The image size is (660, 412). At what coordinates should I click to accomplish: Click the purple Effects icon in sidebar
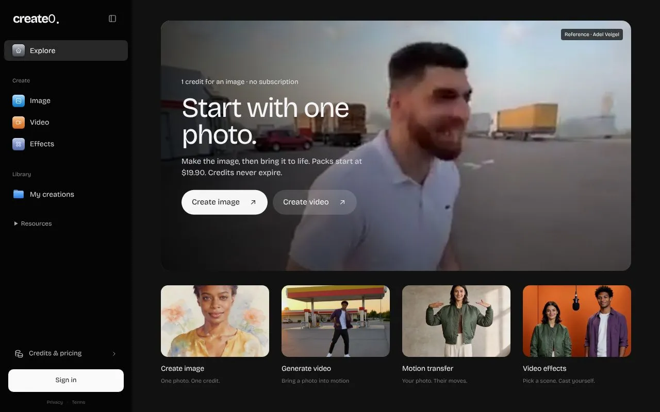click(x=19, y=144)
